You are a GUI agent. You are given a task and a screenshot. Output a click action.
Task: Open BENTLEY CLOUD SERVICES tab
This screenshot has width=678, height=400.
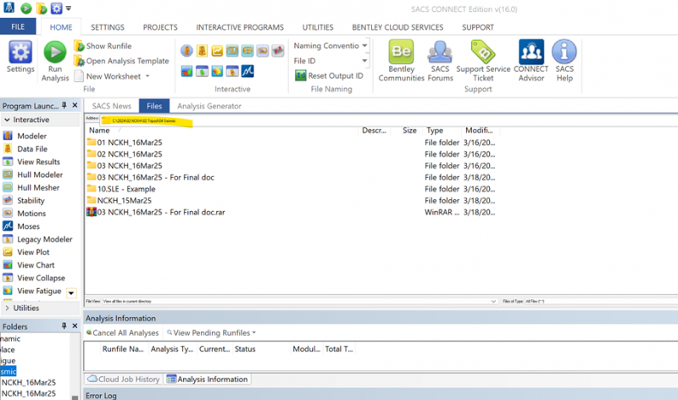click(x=397, y=27)
